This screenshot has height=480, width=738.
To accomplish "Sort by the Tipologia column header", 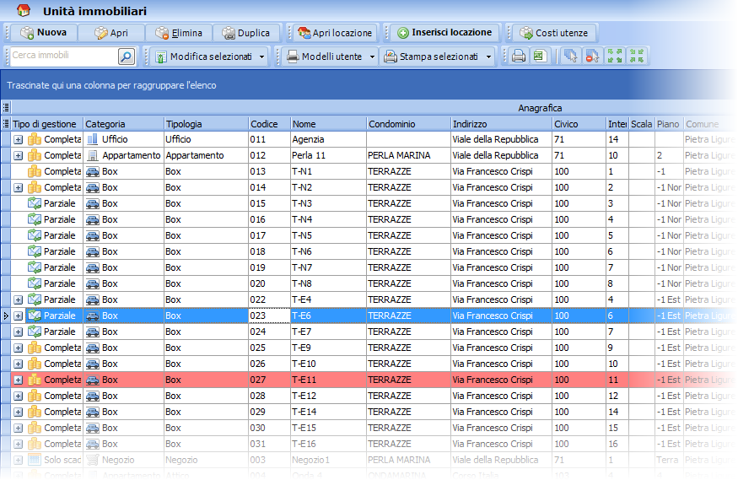I will [x=206, y=124].
